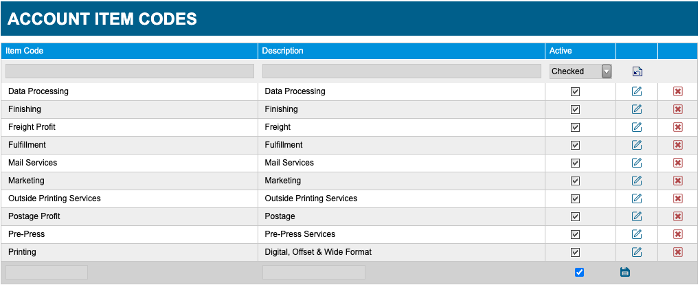Viewport: 700px width, 285px height.
Task: Sort by the Item Code column header
Action: 25,51
